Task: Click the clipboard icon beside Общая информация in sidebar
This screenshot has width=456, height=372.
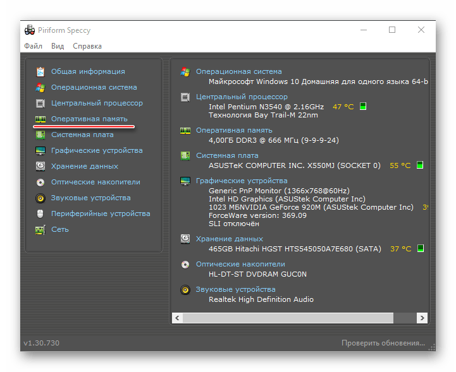Action: (x=40, y=72)
